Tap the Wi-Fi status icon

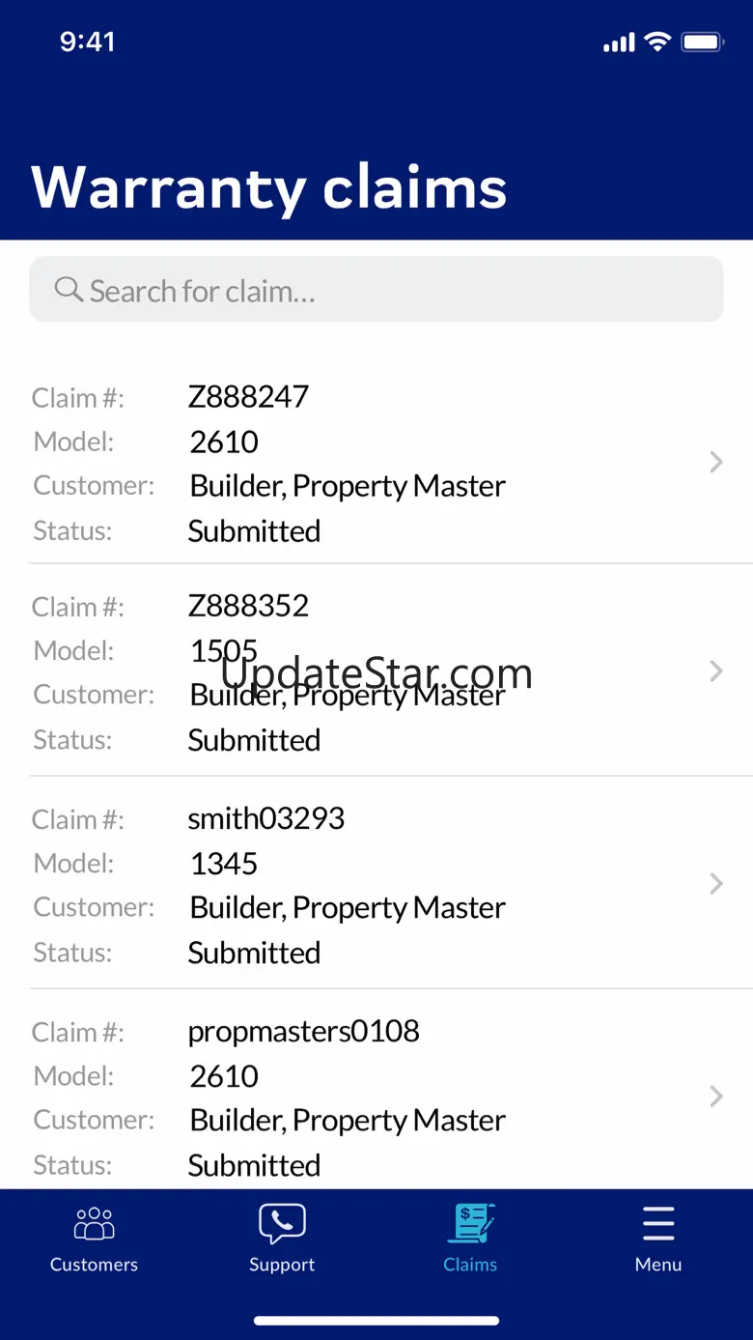[x=657, y=42]
